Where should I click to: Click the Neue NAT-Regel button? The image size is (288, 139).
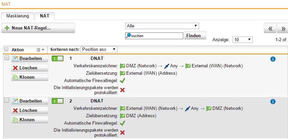point(38,28)
